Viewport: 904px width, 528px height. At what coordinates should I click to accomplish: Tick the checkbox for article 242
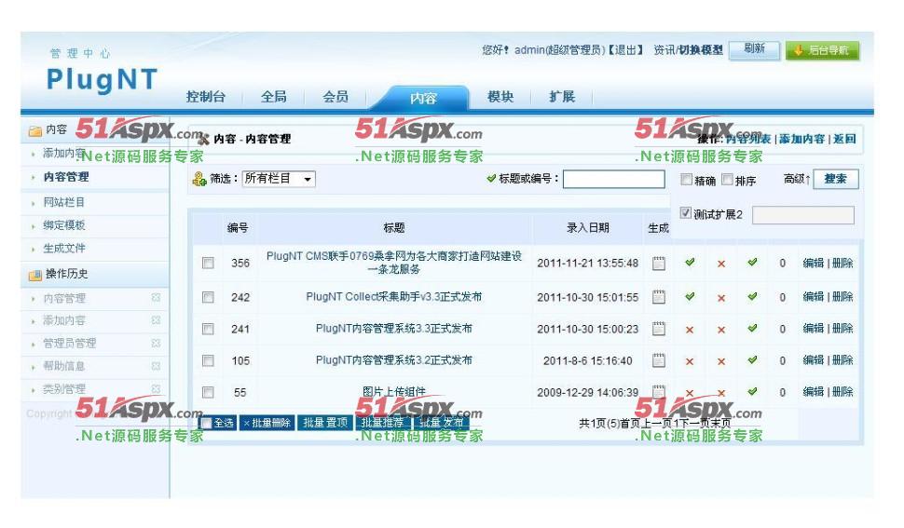(x=208, y=297)
